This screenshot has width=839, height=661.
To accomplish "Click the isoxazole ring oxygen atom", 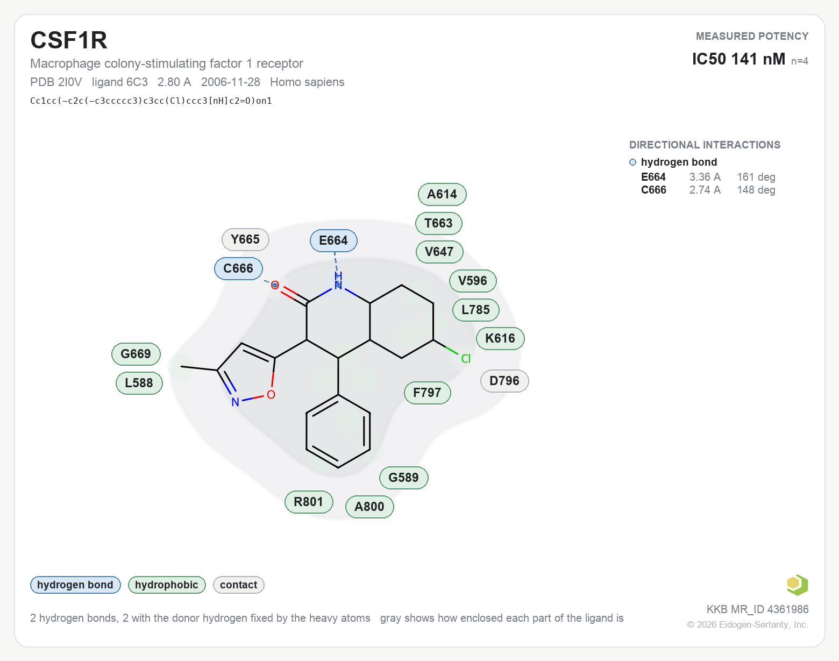I will coord(271,395).
